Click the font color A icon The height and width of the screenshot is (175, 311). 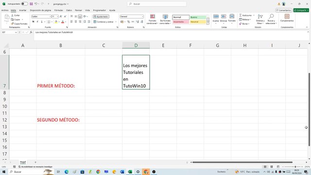pyautogui.click(x=63, y=21)
